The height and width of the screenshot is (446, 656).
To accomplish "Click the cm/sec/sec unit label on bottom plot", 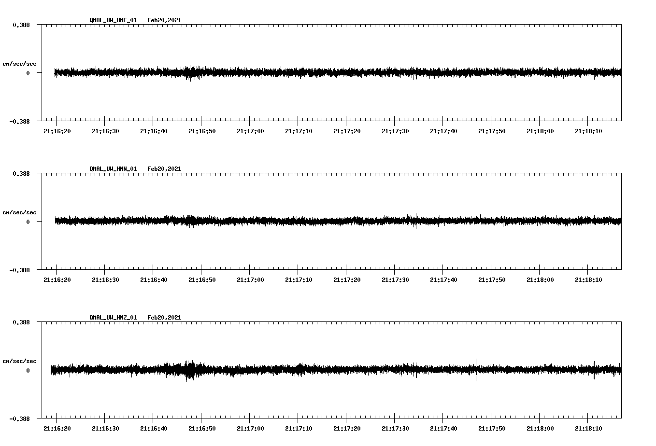I will (20, 360).
